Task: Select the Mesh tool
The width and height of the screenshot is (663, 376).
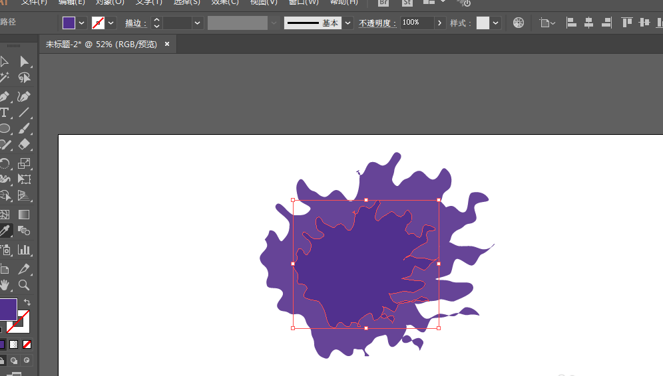Action: tap(4, 215)
